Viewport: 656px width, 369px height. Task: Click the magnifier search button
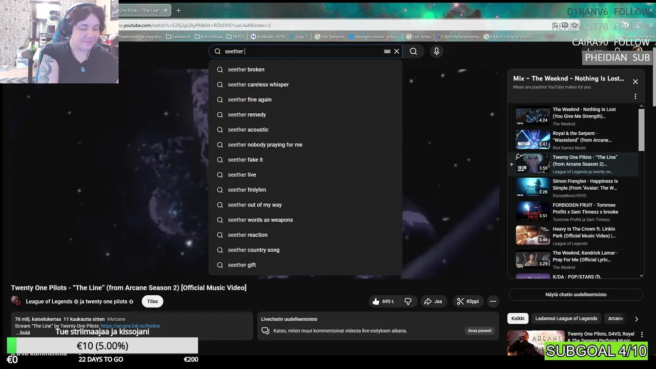click(x=414, y=51)
